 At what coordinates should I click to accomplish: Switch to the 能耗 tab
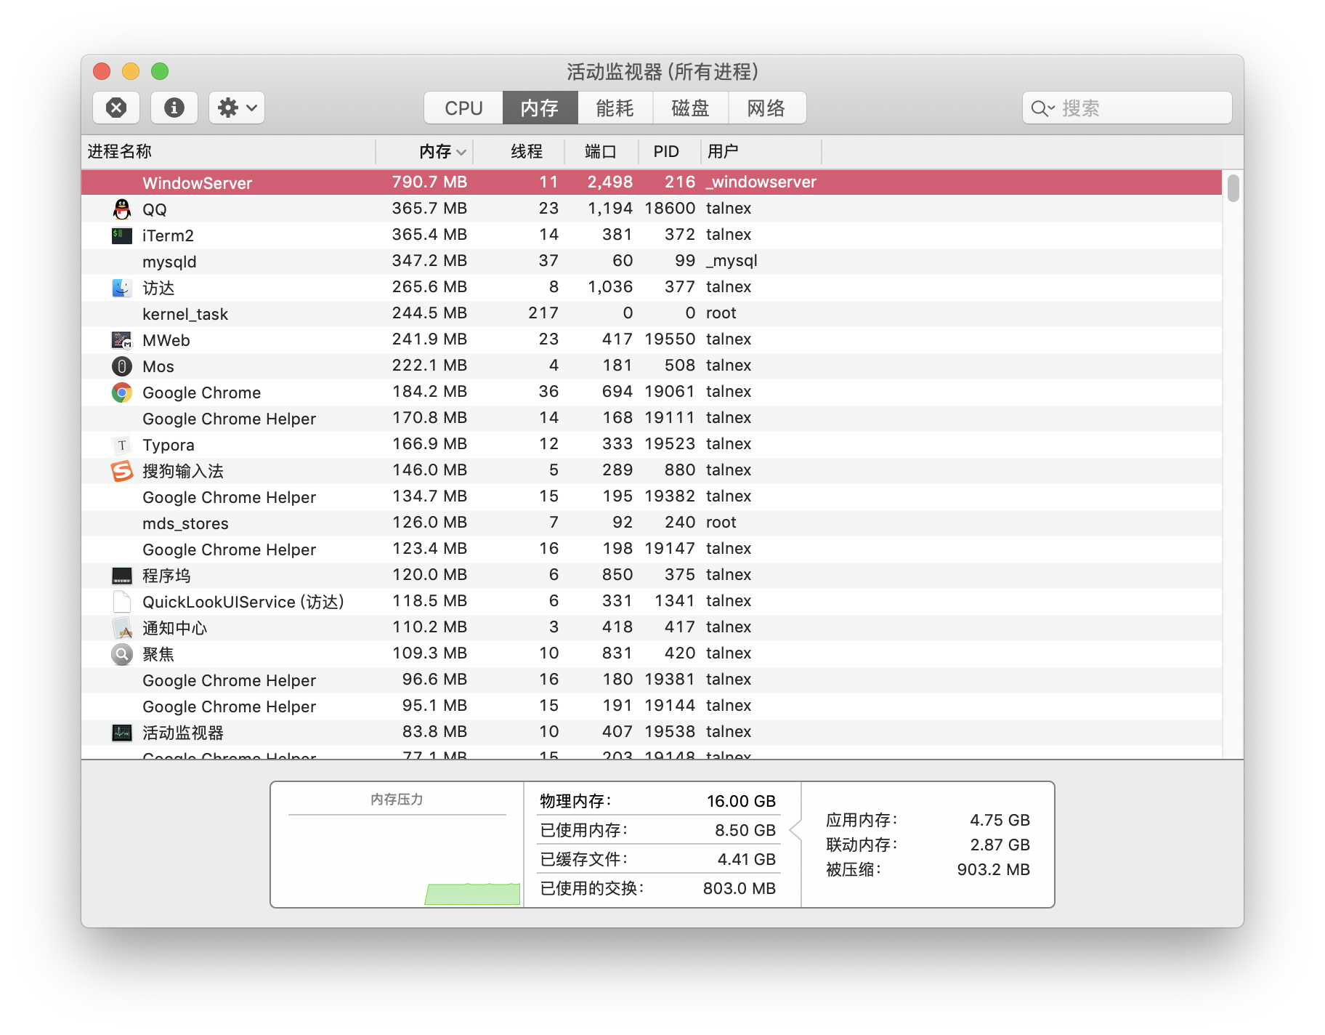[615, 108]
